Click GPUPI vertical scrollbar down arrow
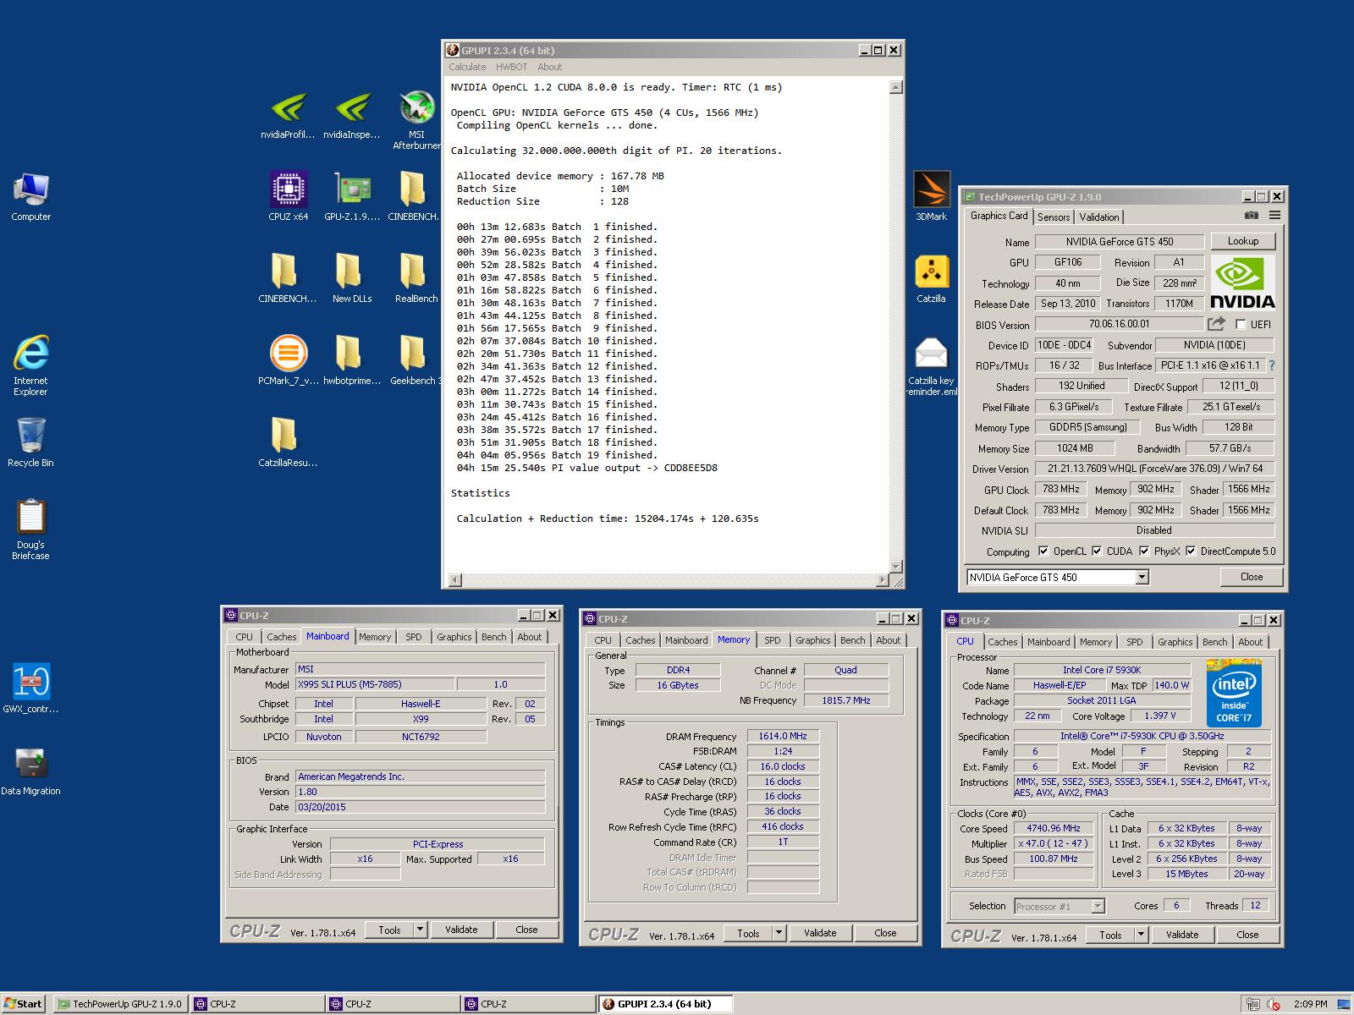 896,566
